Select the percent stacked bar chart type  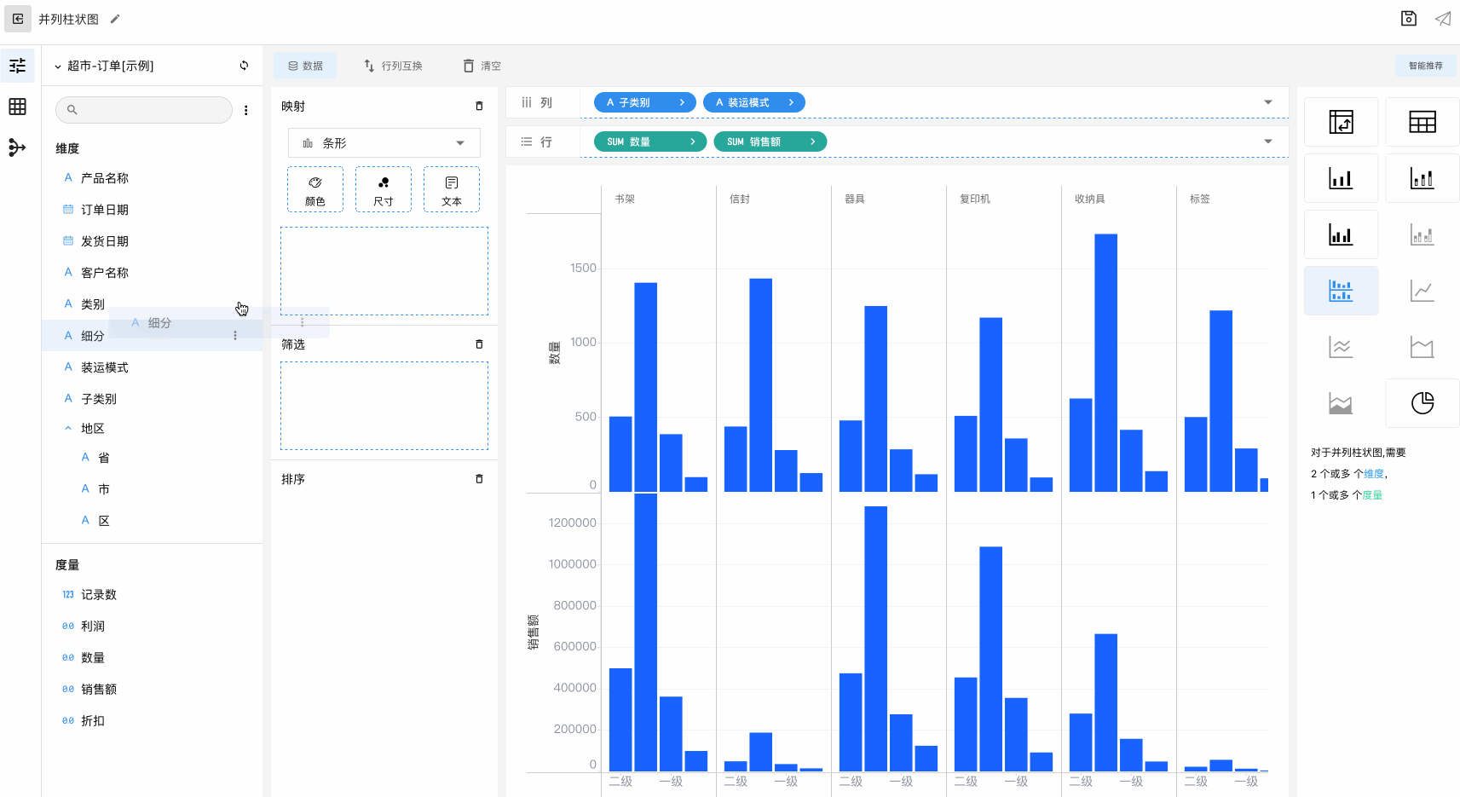tap(1422, 234)
